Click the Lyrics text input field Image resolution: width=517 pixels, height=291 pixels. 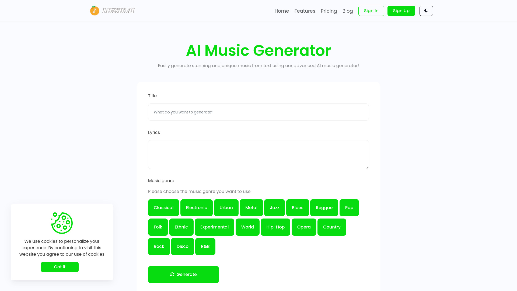pyautogui.click(x=258, y=154)
